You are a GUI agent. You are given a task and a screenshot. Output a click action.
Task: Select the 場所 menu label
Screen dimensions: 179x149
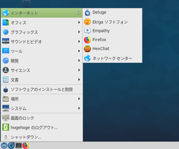tap(15, 99)
